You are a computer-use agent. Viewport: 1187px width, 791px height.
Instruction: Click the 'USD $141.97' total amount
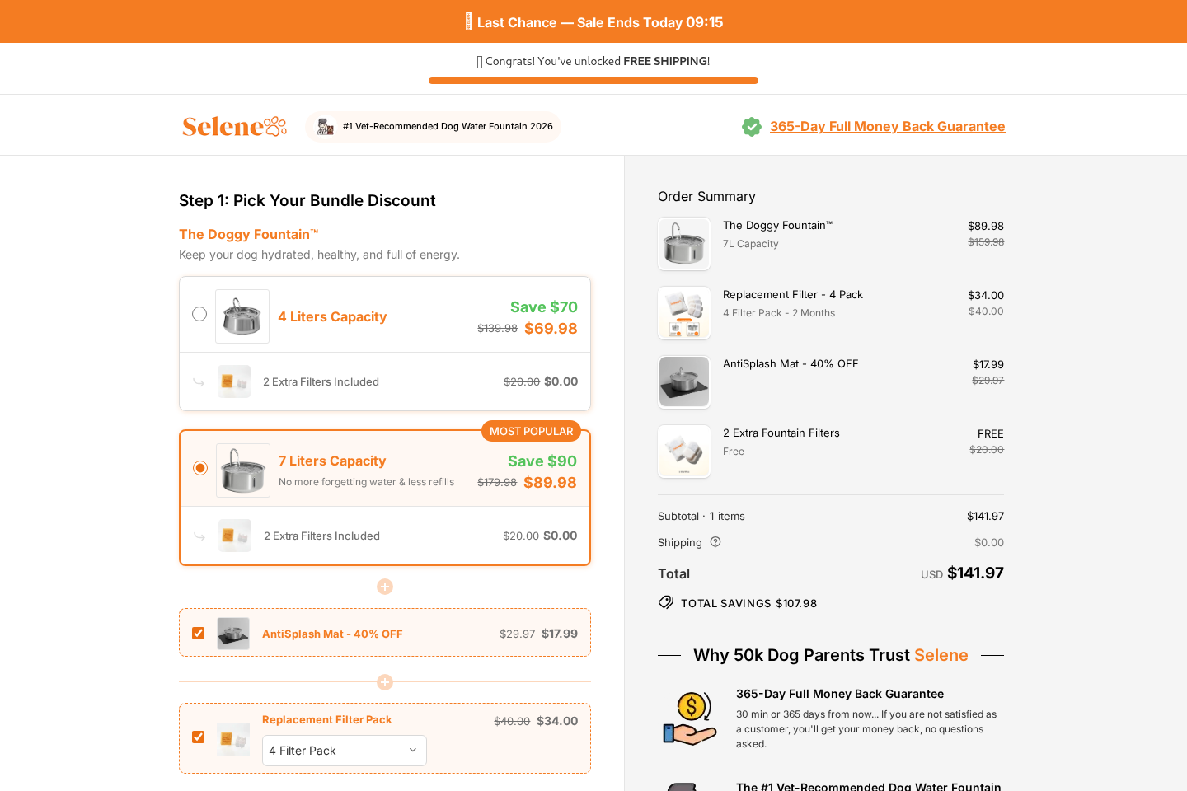962,573
